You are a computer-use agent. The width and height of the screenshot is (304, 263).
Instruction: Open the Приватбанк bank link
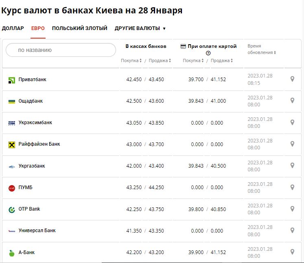coord(33,80)
